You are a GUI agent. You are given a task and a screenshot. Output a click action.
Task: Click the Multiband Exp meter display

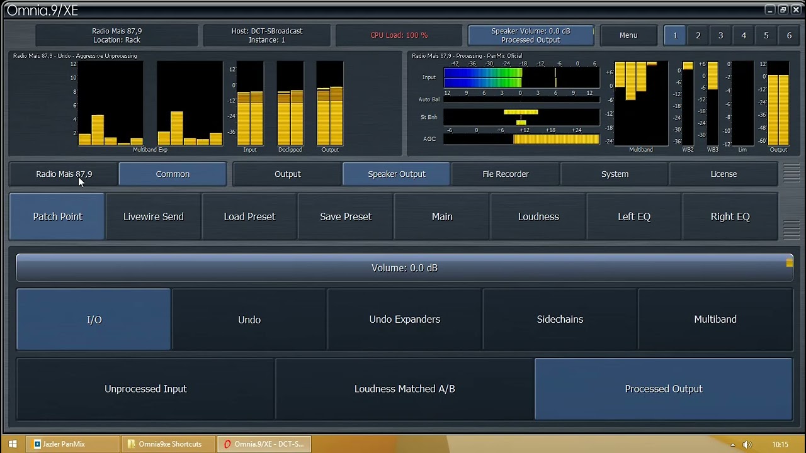[150, 104]
